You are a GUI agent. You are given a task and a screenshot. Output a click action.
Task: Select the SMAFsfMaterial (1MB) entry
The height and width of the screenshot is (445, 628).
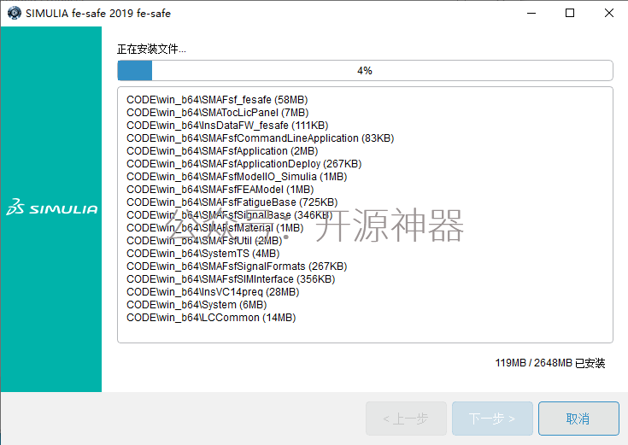coord(215,228)
